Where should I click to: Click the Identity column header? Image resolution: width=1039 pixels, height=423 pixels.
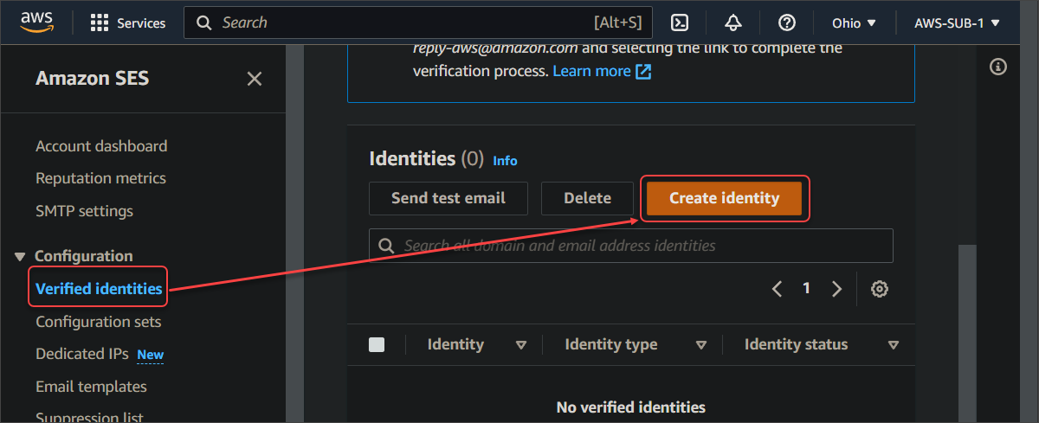pos(455,344)
